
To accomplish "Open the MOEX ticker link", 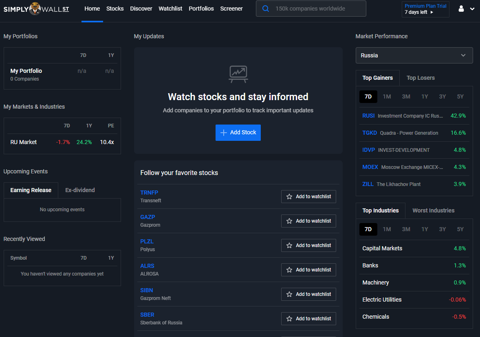I will 370,167.
